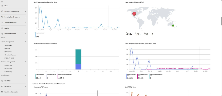Click the stacked bar in Detection Technology chart
222x96 pixels.
click(x=78, y=59)
